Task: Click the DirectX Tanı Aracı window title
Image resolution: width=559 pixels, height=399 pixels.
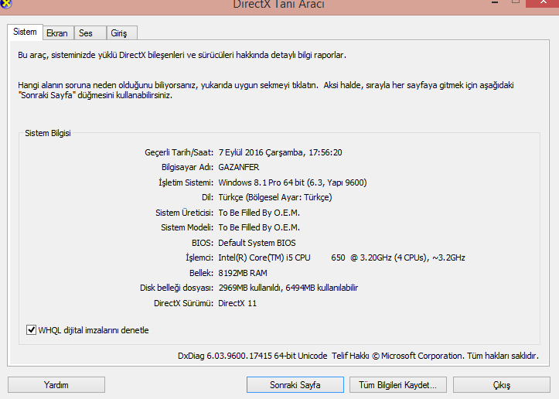Action: point(279,4)
